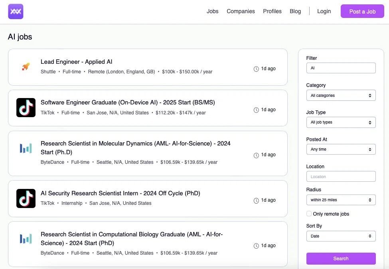Open the Job Type dropdown

(341, 122)
